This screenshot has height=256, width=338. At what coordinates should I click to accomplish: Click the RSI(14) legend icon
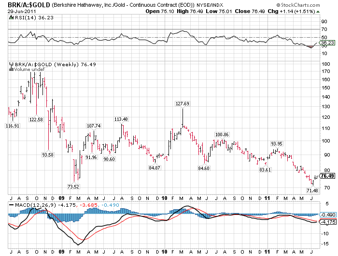point(11,18)
